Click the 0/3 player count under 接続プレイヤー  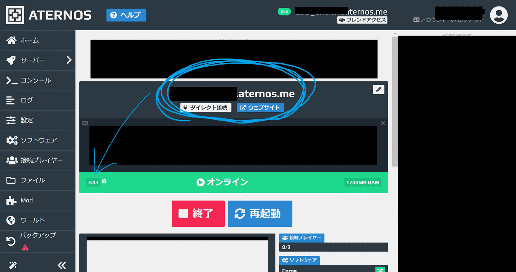[x=334, y=247]
